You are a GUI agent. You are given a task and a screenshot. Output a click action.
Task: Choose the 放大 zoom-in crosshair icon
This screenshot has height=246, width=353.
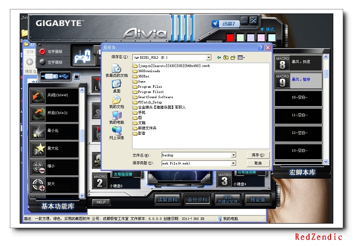click(x=38, y=185)
